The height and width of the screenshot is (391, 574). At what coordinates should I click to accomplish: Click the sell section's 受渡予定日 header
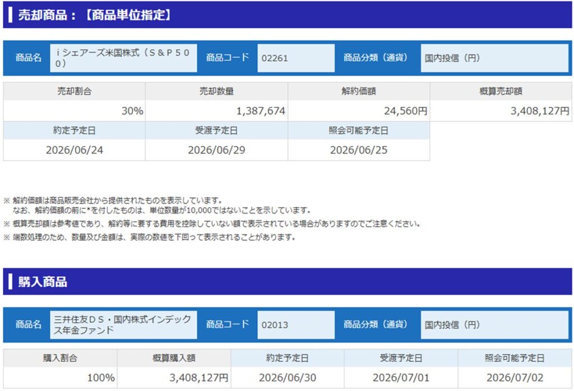click(x=216, y=131)
